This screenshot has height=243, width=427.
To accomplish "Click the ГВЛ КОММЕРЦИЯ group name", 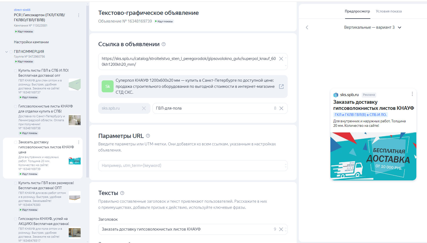I will tap(29, 51).
